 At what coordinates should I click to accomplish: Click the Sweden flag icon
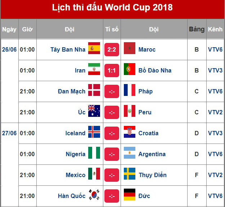pos(130,174)
